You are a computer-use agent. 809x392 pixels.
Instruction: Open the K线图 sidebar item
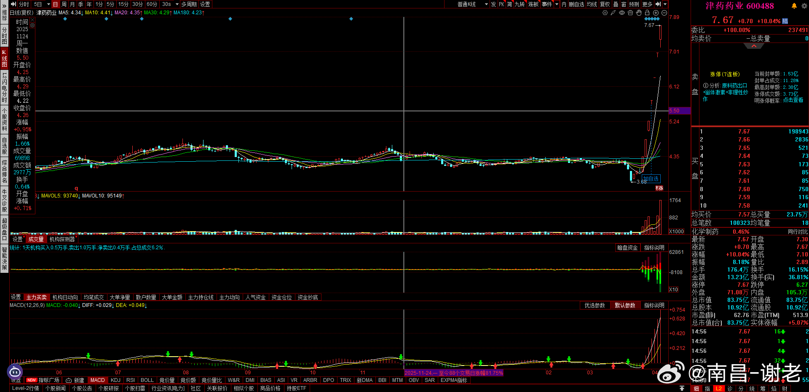click(4, 59)
